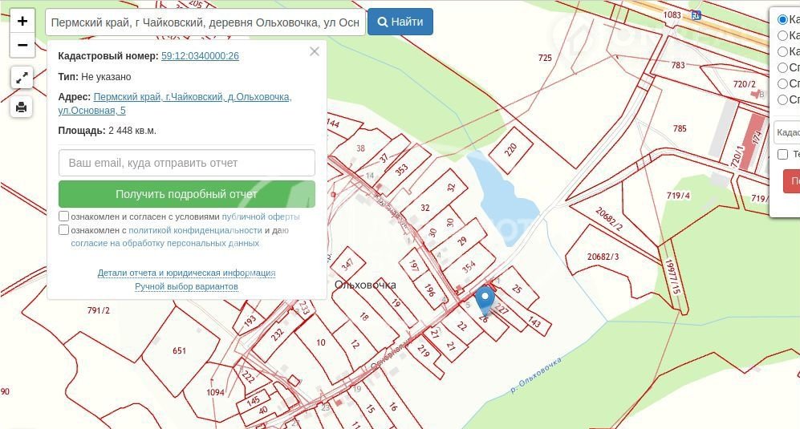Click Получить подробный отчет green button

[x=187, y=194]
